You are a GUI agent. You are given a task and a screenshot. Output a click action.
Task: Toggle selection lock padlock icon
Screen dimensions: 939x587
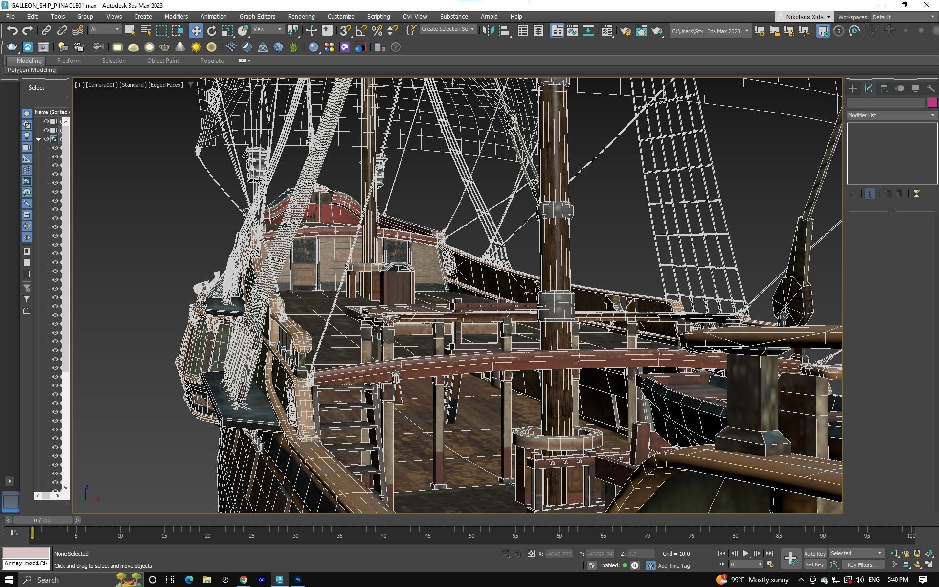517,554
